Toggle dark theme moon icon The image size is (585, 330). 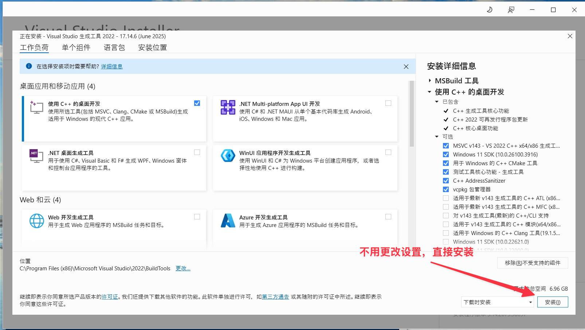[490, 10]
